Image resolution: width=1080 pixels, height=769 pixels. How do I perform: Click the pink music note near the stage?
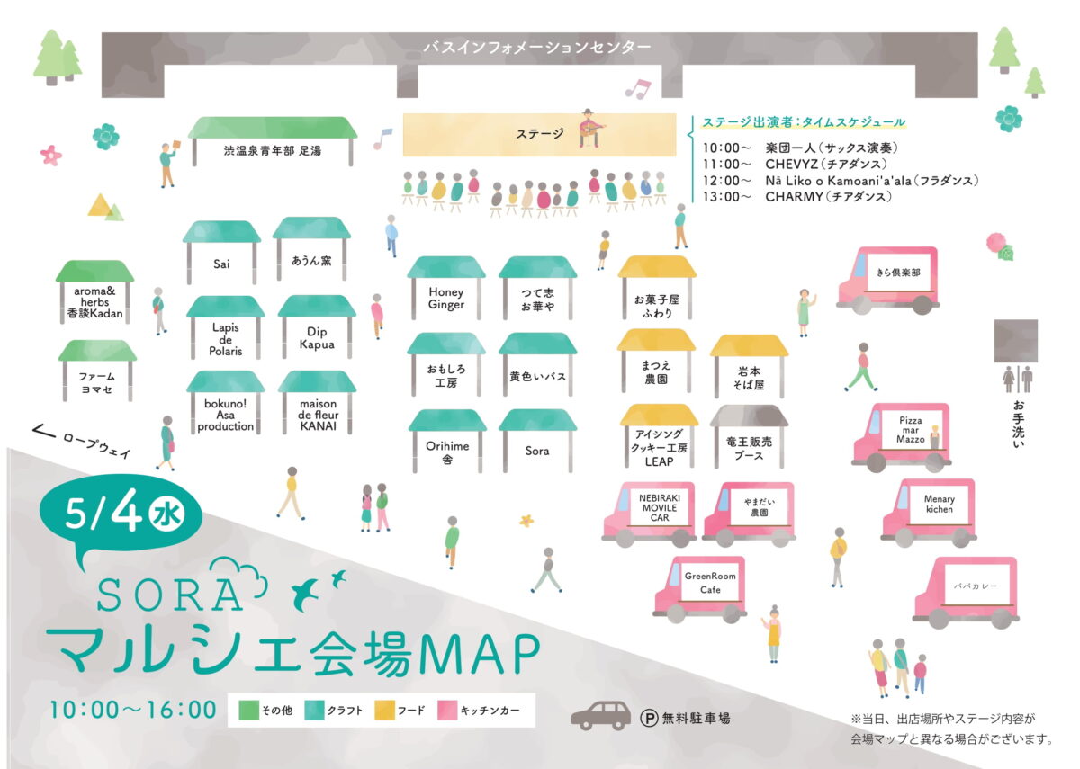click(x=637, y=88)
